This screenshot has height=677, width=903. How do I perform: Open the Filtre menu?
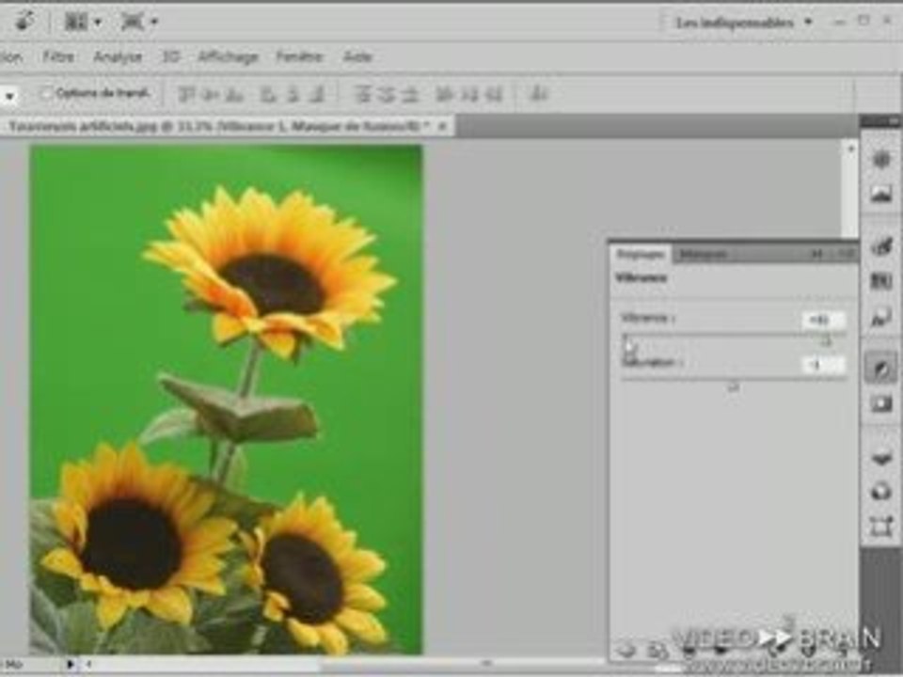58,56
